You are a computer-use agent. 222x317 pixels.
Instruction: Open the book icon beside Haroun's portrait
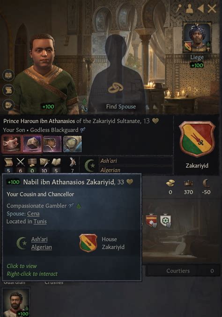pos(8,76)
